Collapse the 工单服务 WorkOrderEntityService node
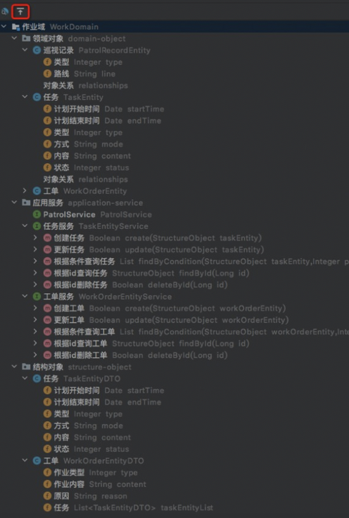 (x=25, y=297)
